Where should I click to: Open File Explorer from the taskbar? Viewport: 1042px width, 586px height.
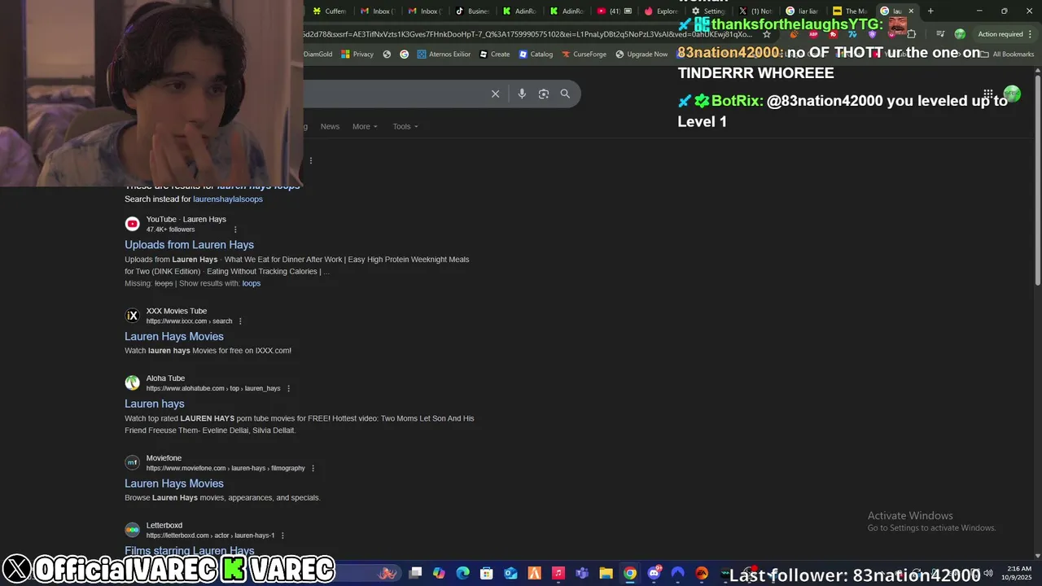[606, 573]
